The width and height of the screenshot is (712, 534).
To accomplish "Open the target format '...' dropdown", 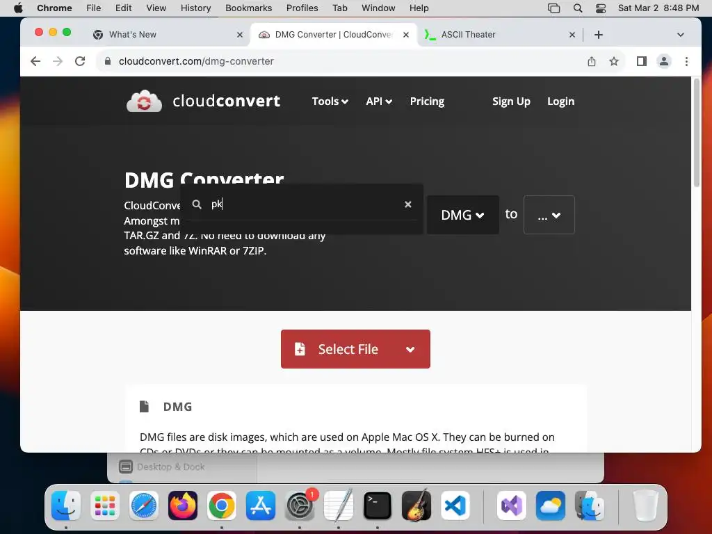I will pos(549,215).
